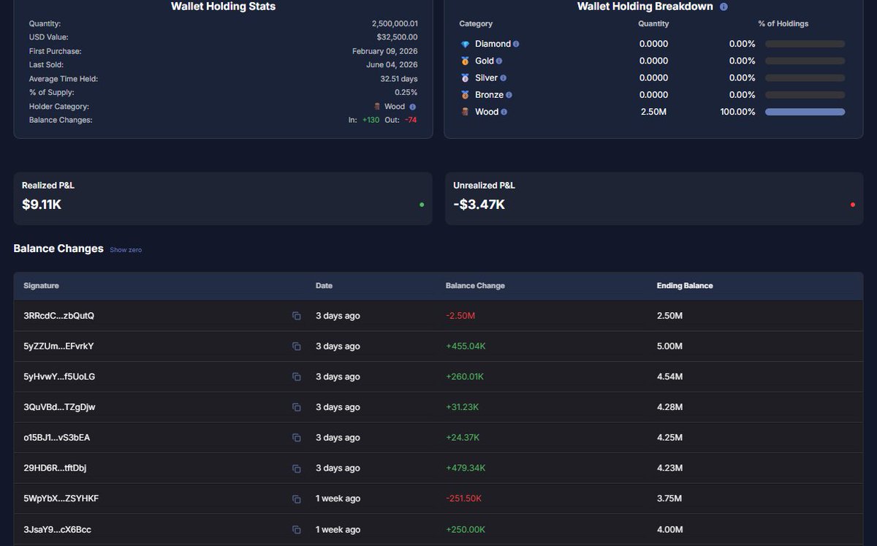Screen dimensions: 877x546
Task: Click the Diamond holdings progress bar
Action: click(805, 44)
